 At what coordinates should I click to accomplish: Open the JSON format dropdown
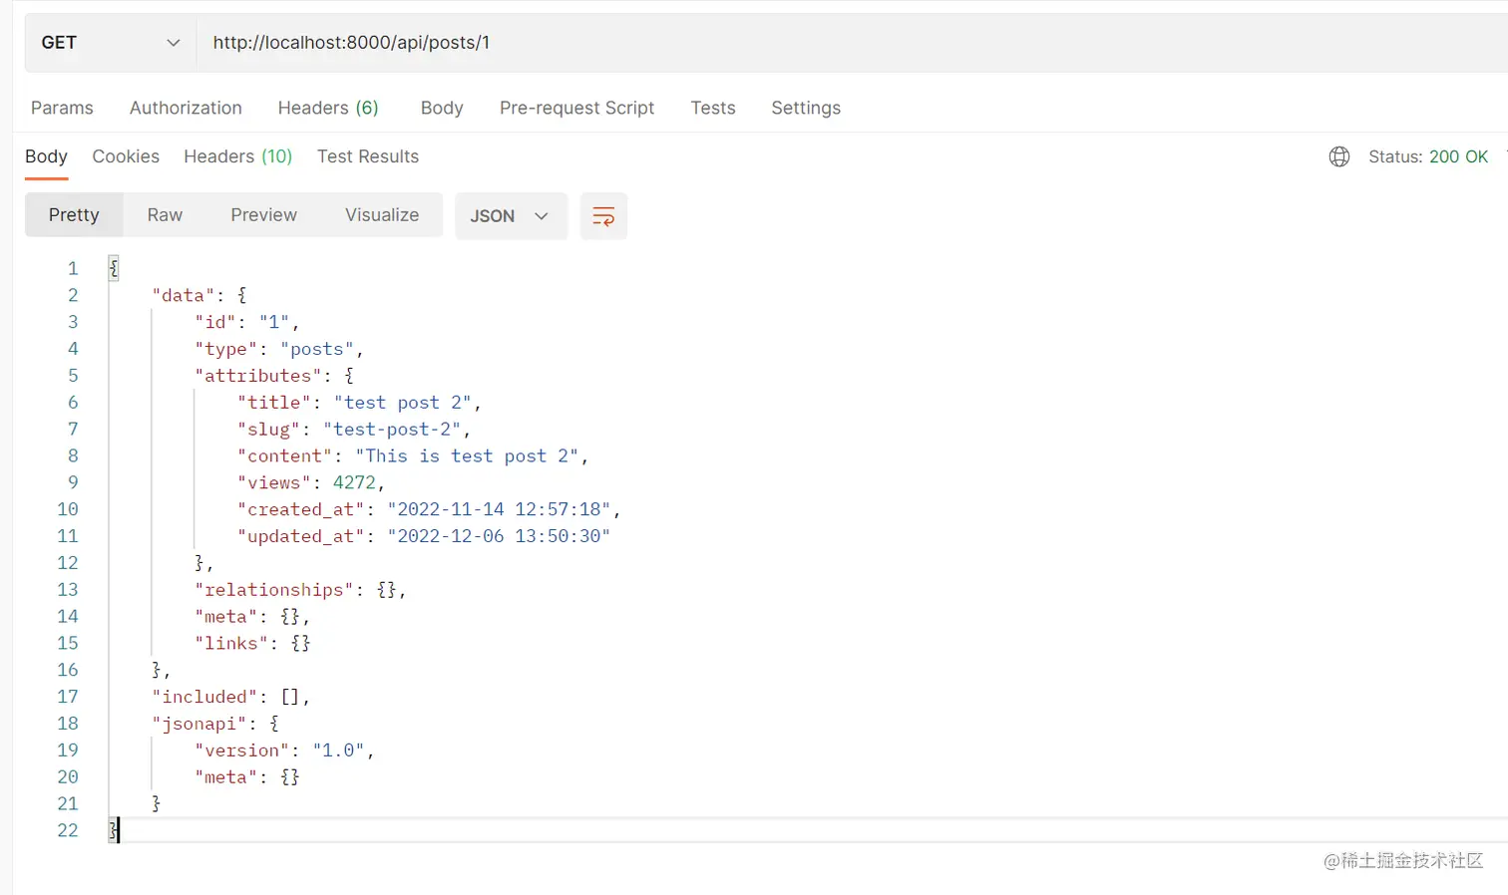[x=511, y=216]
